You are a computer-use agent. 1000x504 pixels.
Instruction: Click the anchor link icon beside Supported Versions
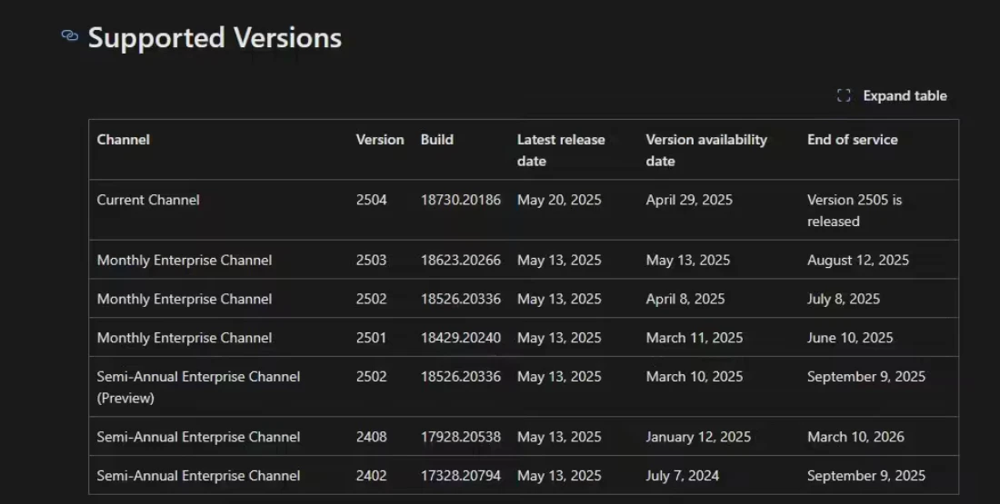click(70, 35)
